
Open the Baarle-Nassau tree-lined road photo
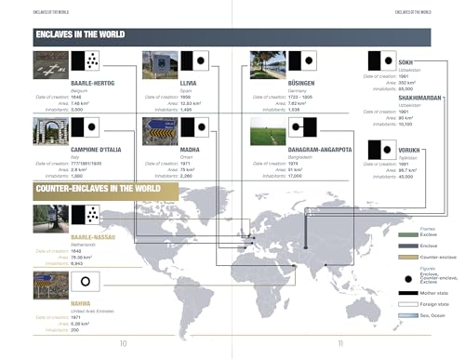[x=51, y=219]
